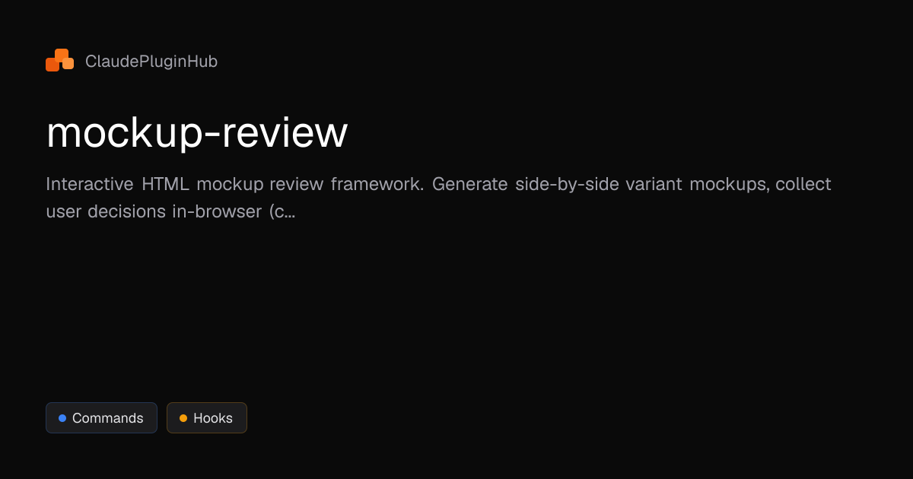Click the word "HTML" in the description
The width and height of the screenshot is (913, 479).
pyautogui.click(x=165, y=185)
